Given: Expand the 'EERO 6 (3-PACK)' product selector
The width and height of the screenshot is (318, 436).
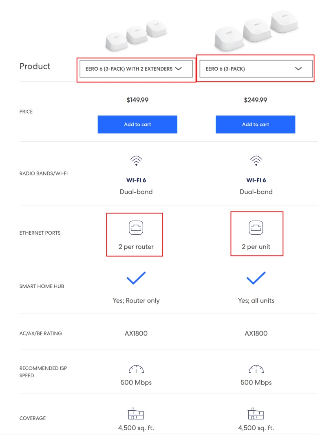Looking at the screenshot, I should [x=255, y=69].
